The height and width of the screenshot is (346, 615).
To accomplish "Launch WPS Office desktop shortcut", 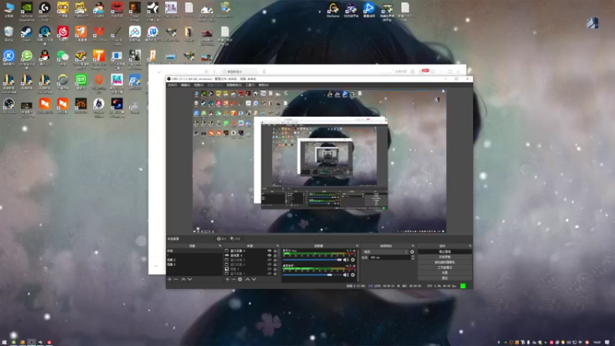I will click(99, 34).
